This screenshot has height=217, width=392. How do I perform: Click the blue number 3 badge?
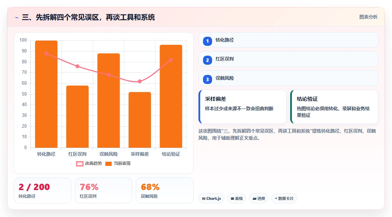(x=208, y=79)
